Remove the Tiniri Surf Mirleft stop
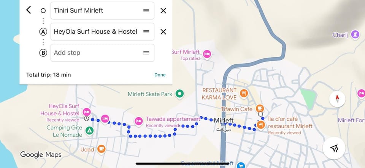 163,11
